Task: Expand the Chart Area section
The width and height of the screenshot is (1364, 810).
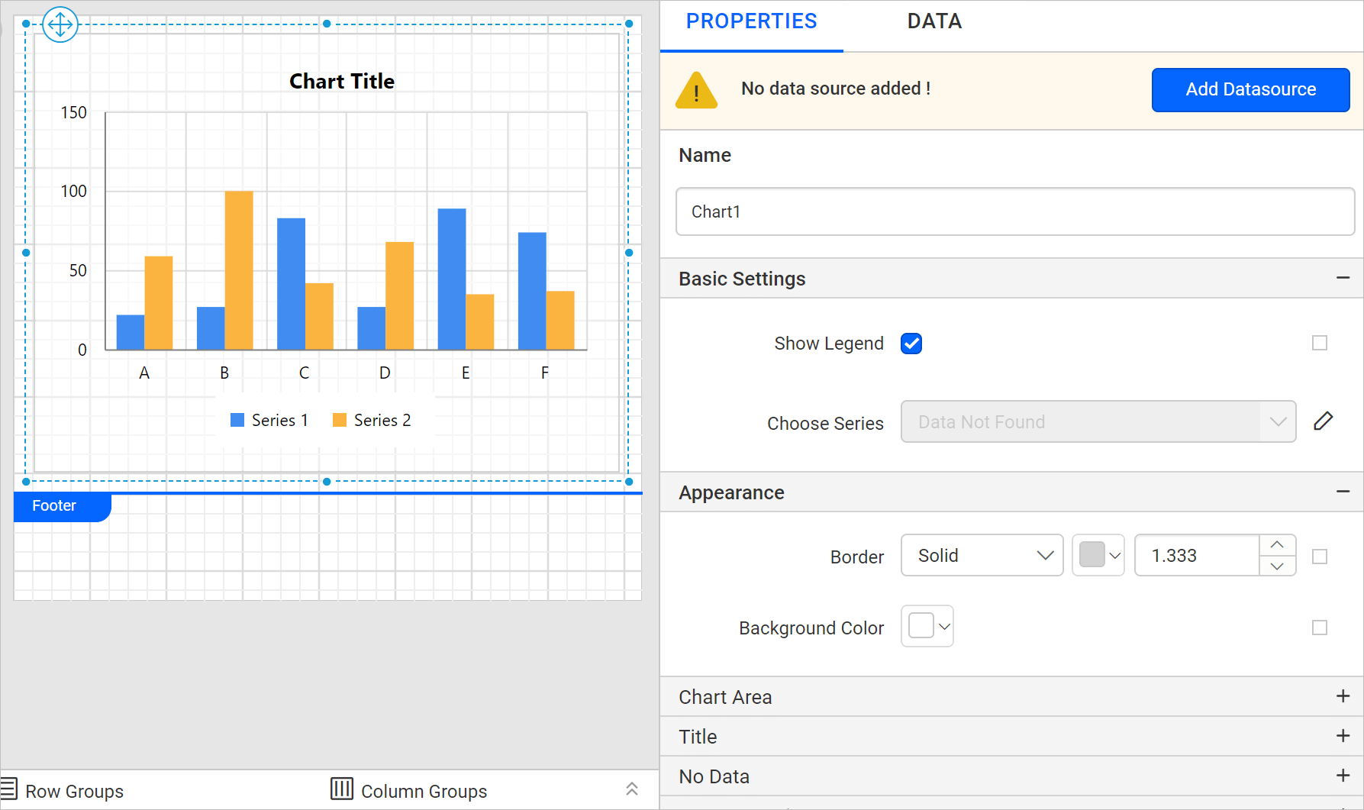Action: point(1343,695)
